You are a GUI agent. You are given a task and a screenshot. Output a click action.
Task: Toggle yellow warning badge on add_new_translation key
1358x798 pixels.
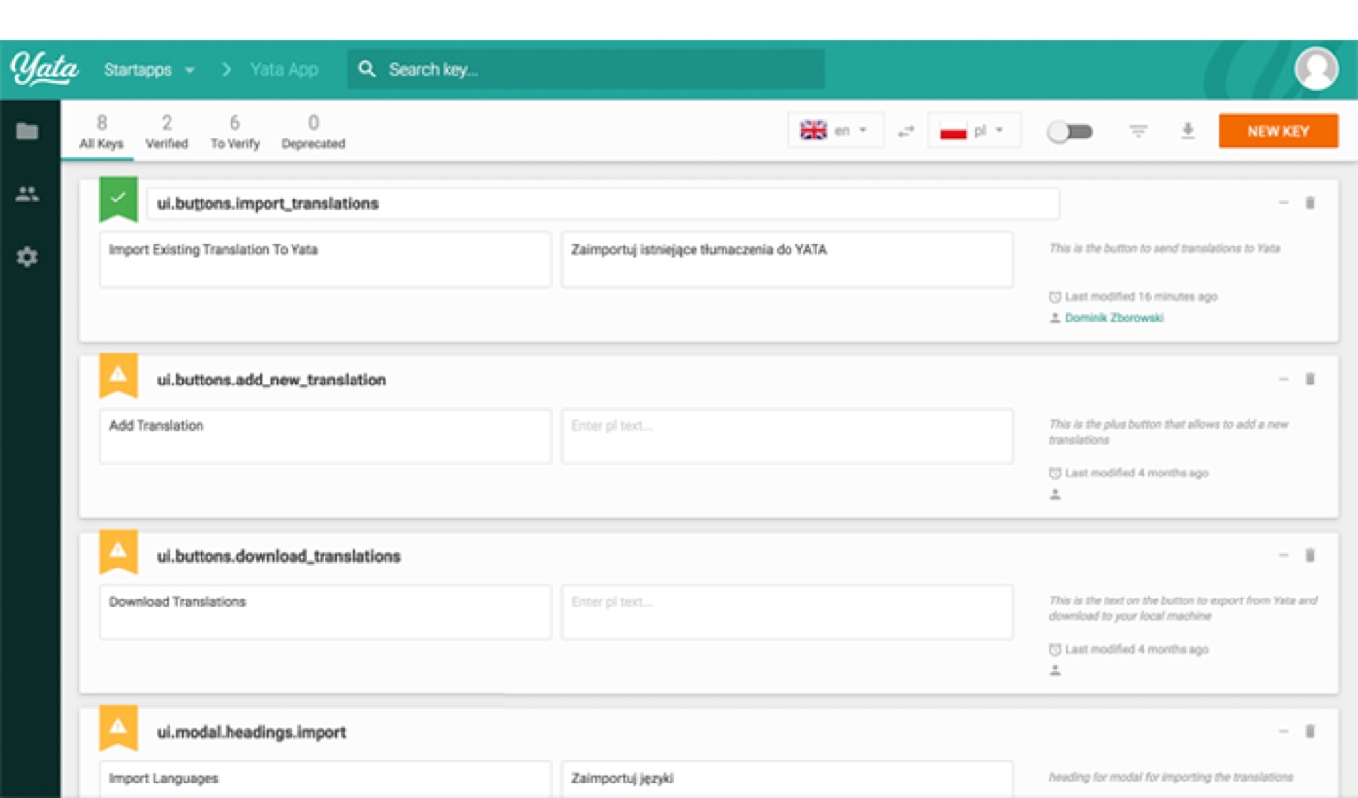[x=118, y=376]
